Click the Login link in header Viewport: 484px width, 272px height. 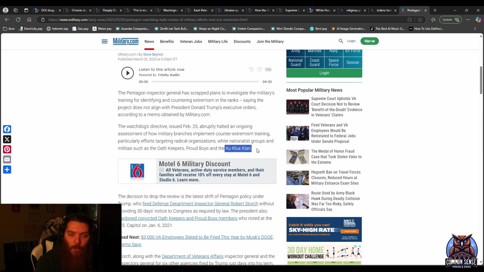pyautogui.click(x=351, y=41)
